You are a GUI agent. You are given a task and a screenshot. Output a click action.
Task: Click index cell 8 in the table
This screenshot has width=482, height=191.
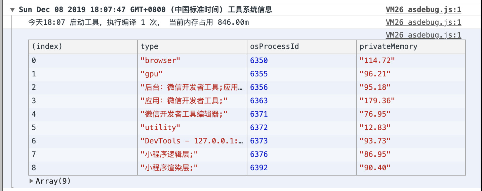coord(83,168)
